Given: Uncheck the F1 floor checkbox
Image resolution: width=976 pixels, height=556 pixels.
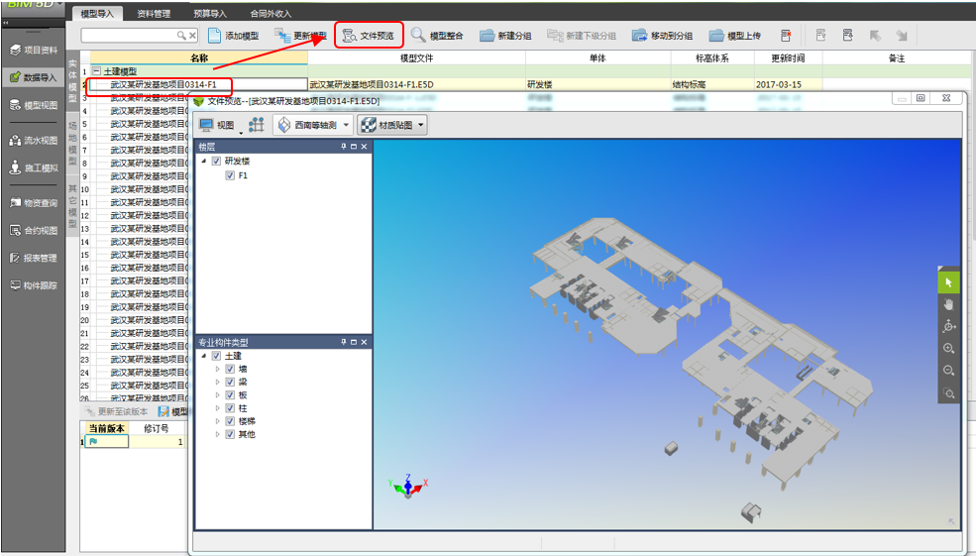Looking at the screenshot, I should click(x=230, y=175).
